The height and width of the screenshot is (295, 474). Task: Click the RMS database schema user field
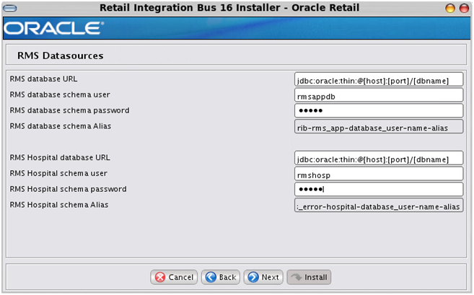(x=379, y=95)
